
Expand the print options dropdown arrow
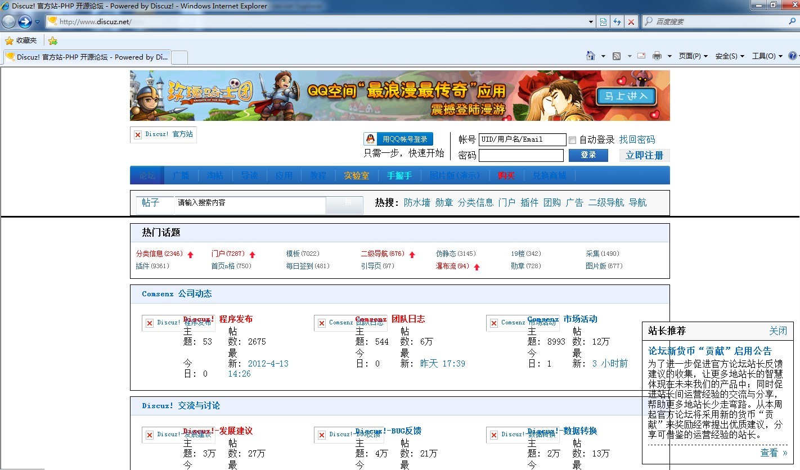coord(669,56)
